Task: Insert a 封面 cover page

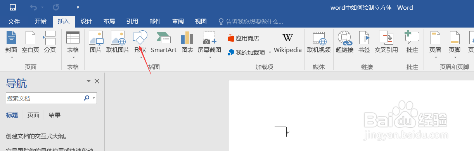Action: pos(11,45)
